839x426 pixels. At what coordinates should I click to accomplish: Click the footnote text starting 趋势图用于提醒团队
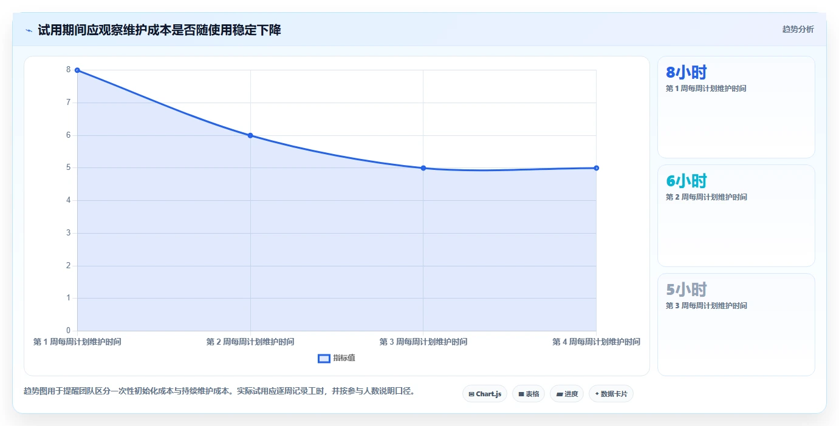point(219,391)
